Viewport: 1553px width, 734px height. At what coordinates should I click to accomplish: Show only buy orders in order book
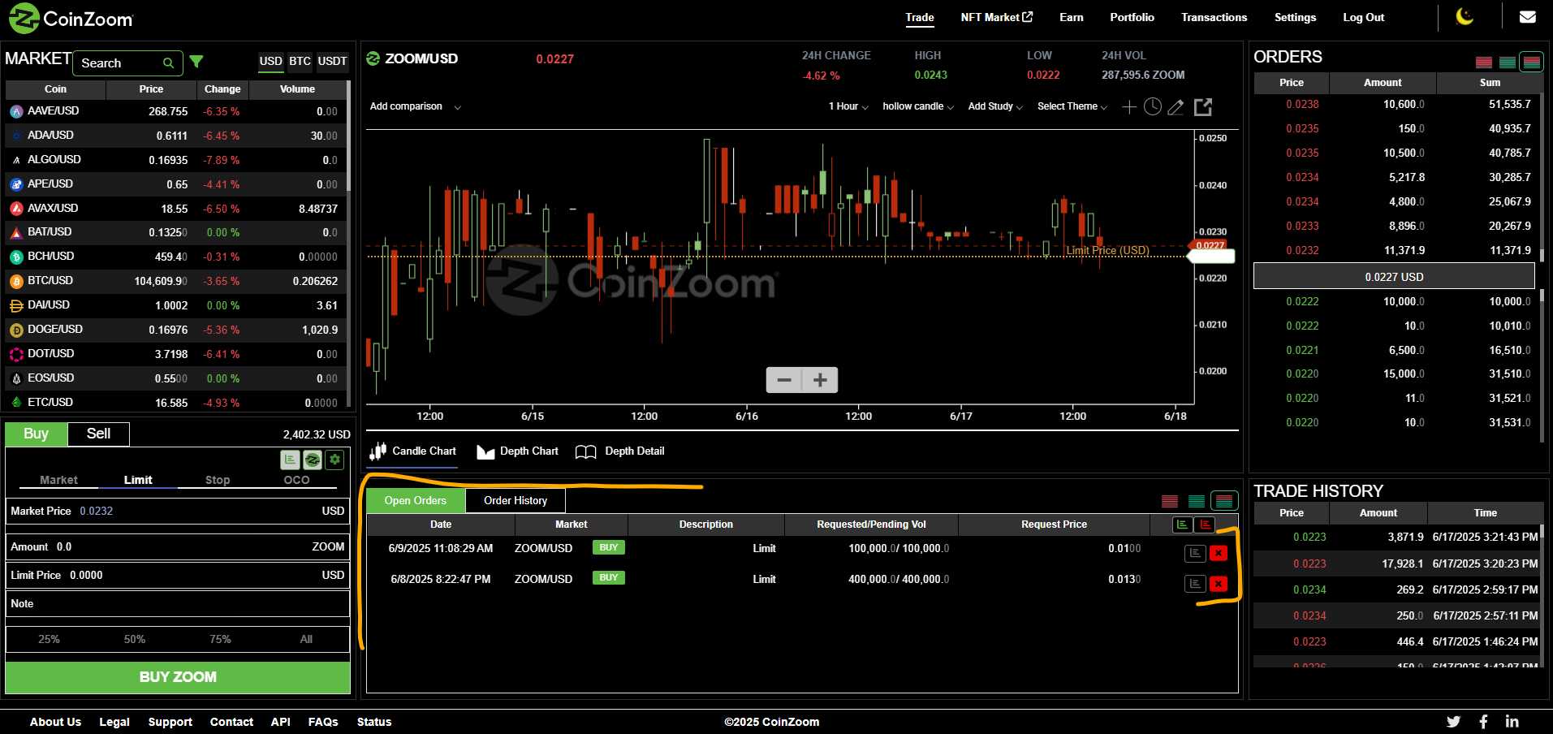click(1508, 63)
